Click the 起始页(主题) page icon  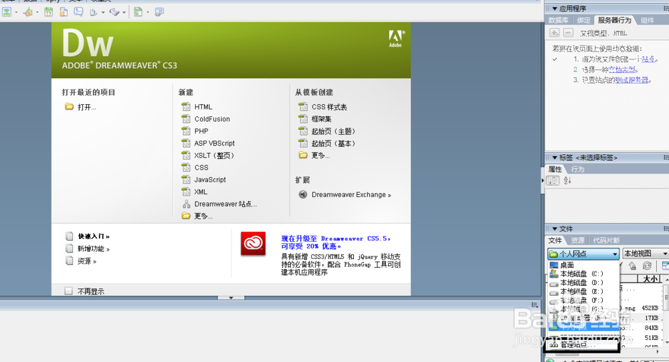point(303,131)
